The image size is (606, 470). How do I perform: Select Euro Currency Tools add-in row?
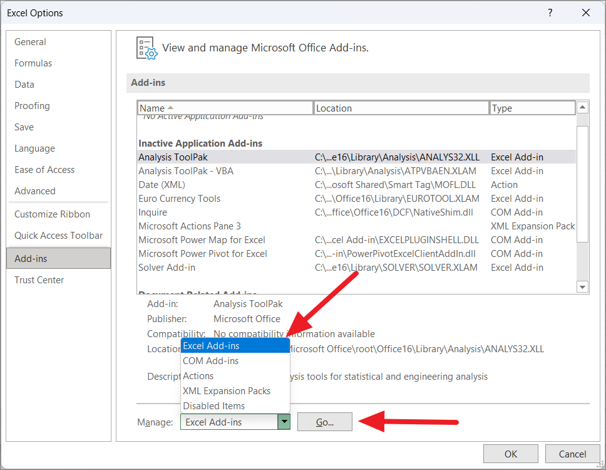180,199
